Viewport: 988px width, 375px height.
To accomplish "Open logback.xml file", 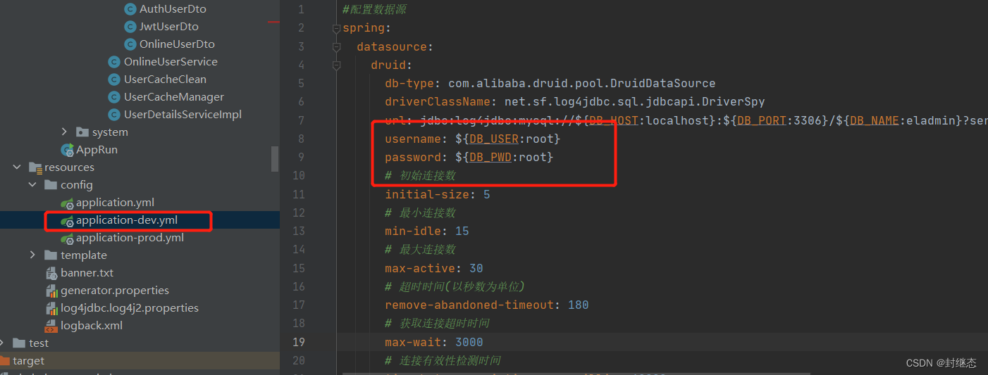I will tap(92, 326).
